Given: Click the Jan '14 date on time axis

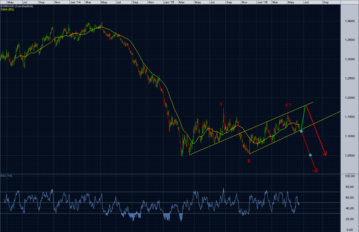Looking at the screenshot, I should 75,2.
